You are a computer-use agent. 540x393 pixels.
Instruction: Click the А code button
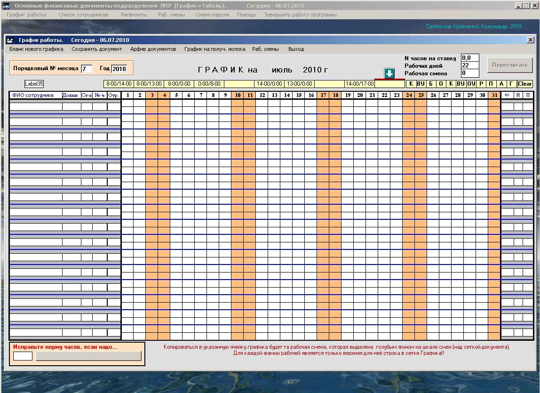pos(501,84)
